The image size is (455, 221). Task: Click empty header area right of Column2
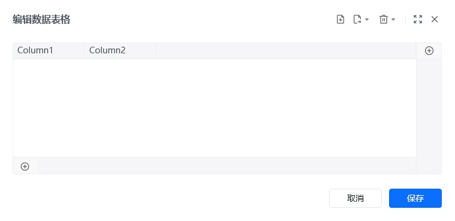click(286, 50)
